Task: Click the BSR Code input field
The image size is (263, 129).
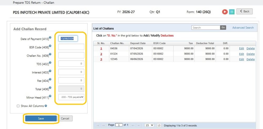Action: [71, 47]
